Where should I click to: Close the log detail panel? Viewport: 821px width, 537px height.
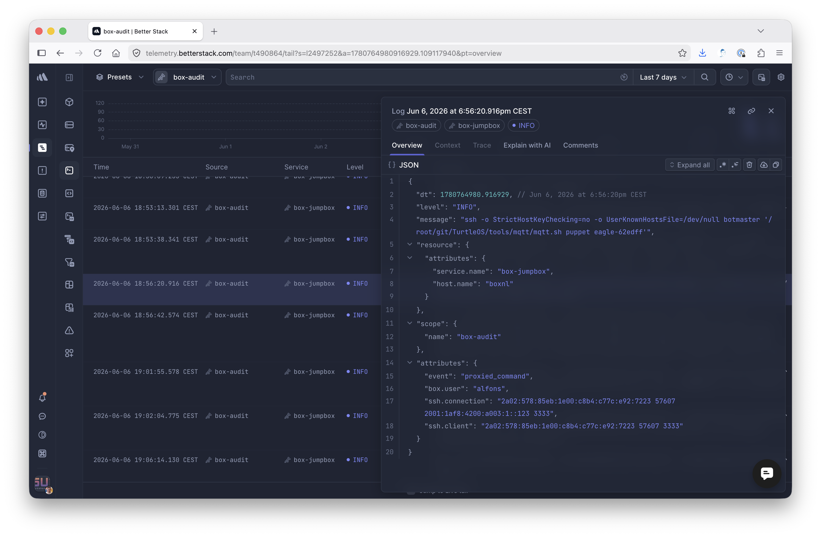tap(771, 111)
